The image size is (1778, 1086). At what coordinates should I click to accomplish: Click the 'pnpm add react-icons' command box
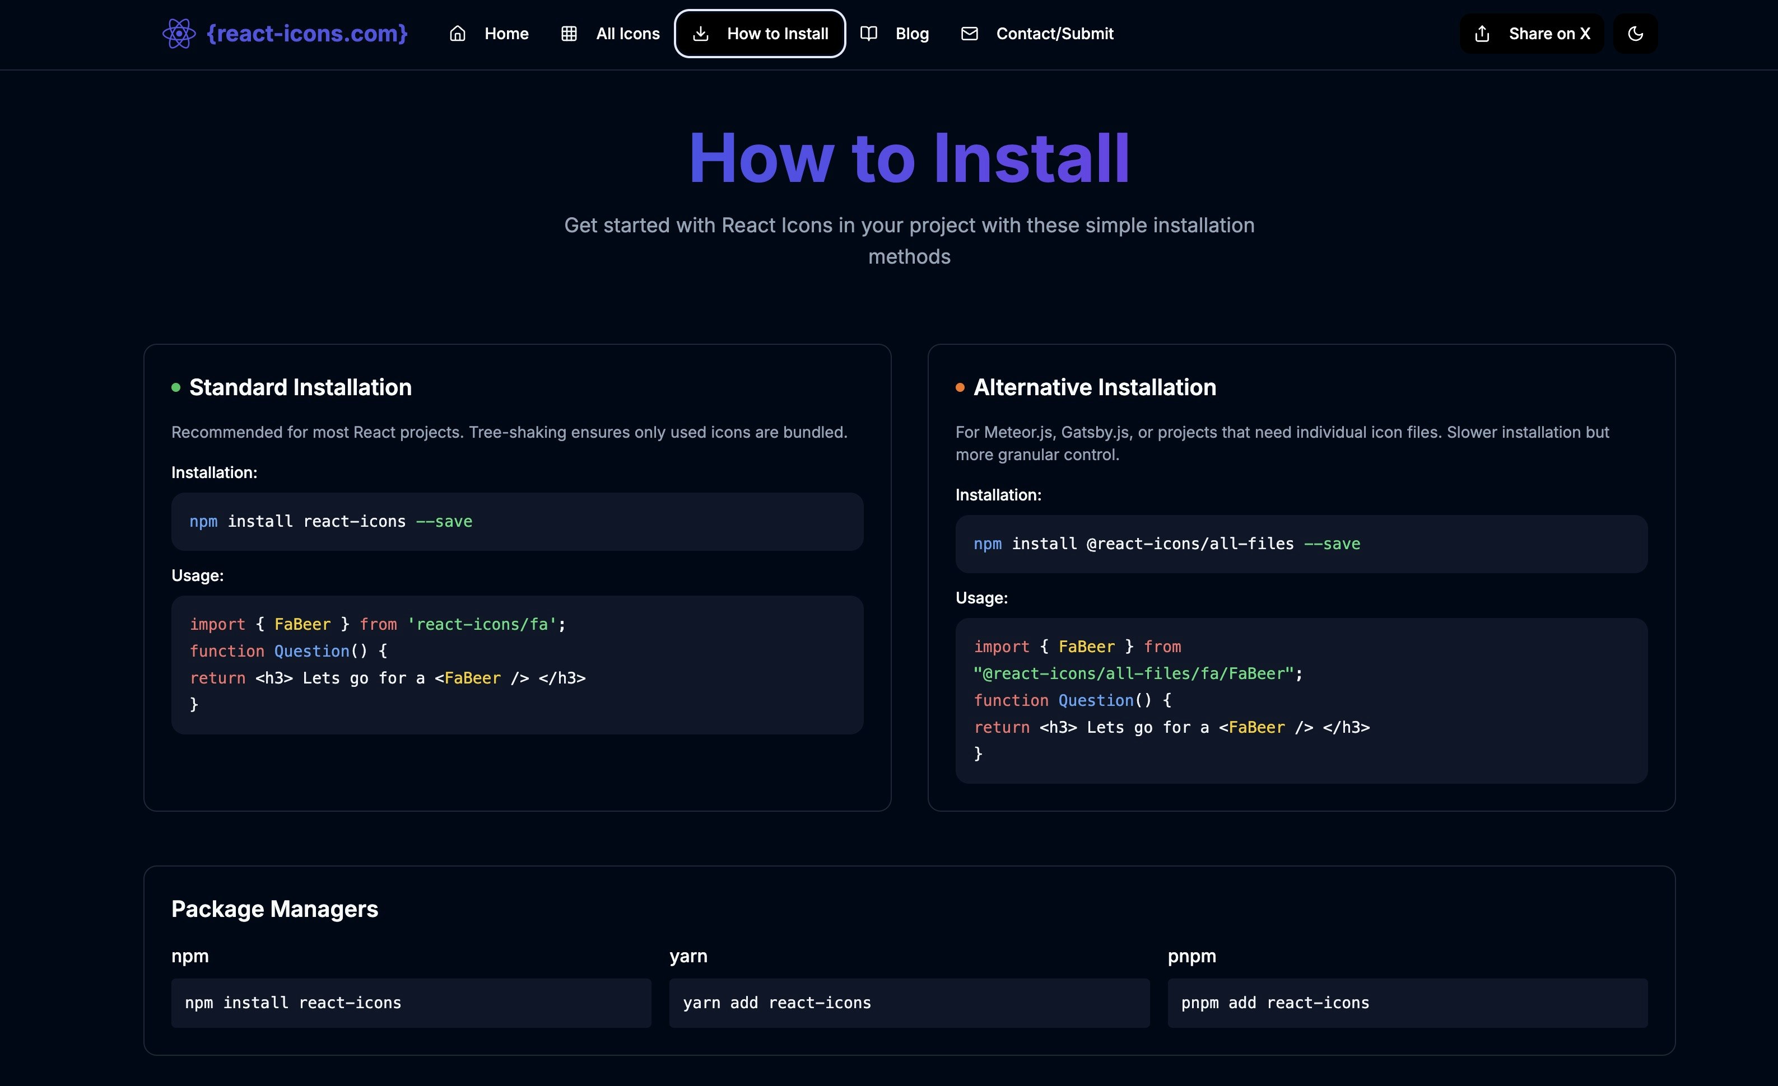tap(1407, 1003)
